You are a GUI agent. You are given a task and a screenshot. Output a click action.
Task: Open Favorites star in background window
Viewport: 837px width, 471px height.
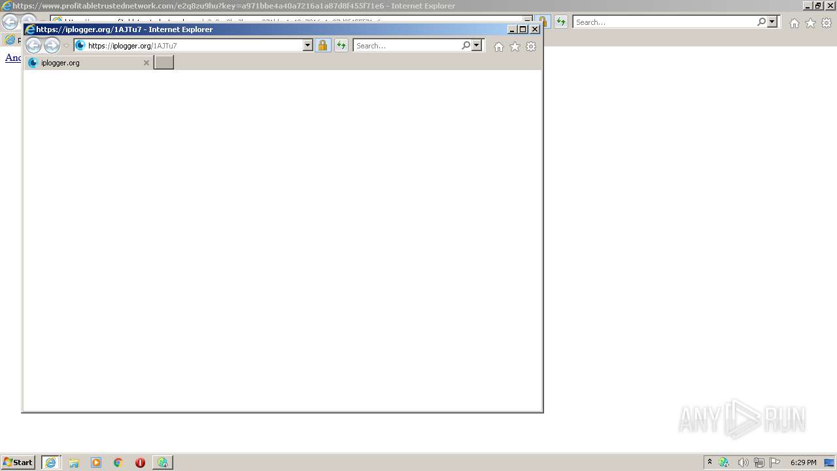tap(810, 23)
